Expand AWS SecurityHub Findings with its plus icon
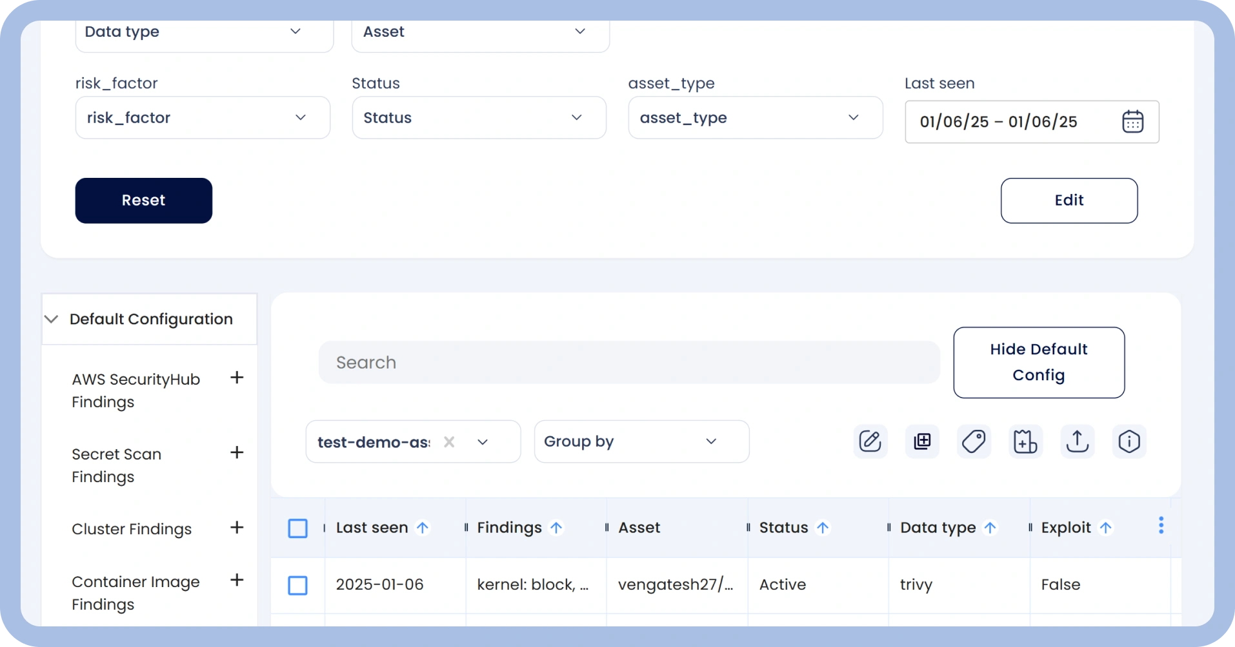Viewport: 1235px width, 647px height. pyautogui.click(x=237, y=378)
